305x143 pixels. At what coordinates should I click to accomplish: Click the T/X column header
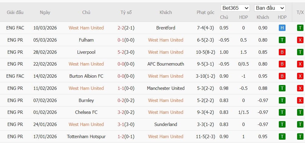click(x=300, y=12)
